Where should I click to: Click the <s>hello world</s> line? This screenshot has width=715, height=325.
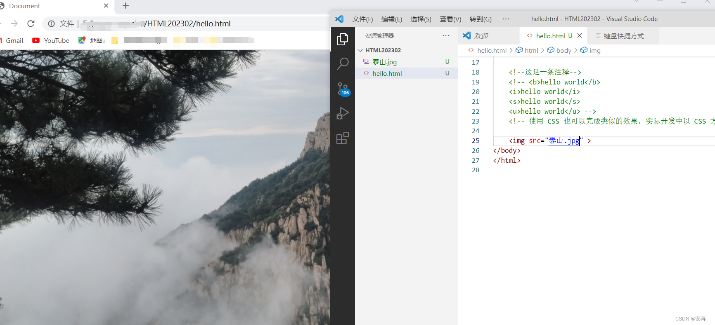tap(545, 102)
